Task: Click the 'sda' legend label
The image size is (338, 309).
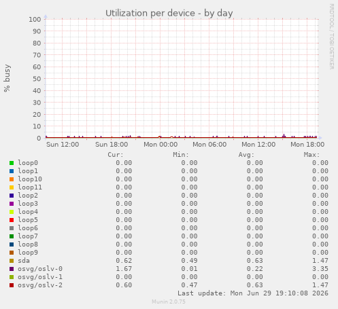Action: [x=24, y=261]
